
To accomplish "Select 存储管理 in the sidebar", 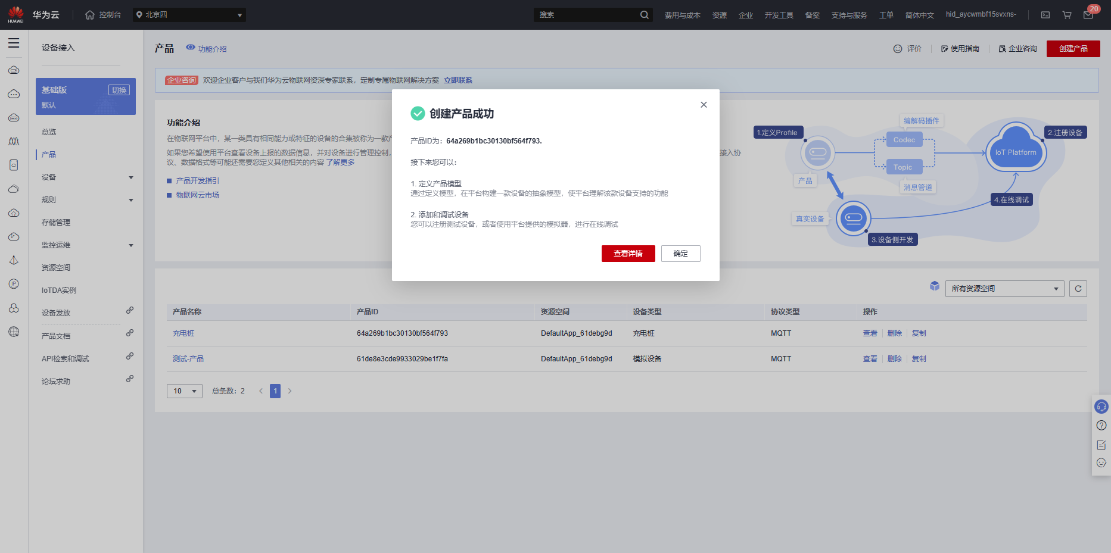I will [x=56, y=223].
